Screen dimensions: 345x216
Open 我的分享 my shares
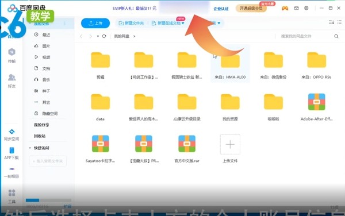[41, 125]
